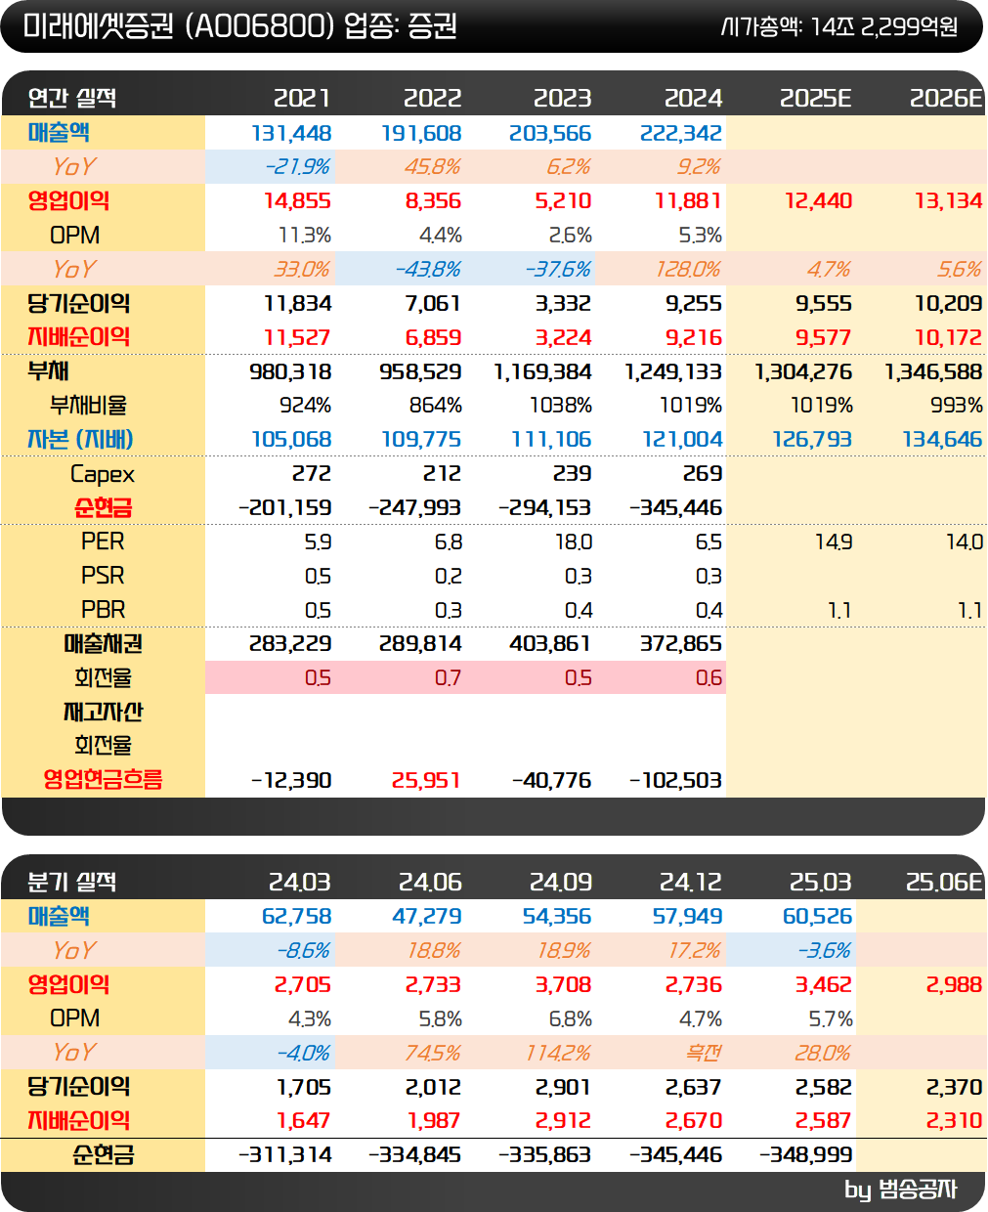This screenshot has width=988, height=1212.
Task: Click 2025E PER value 14.9
Action: click(x=834, y=542)
